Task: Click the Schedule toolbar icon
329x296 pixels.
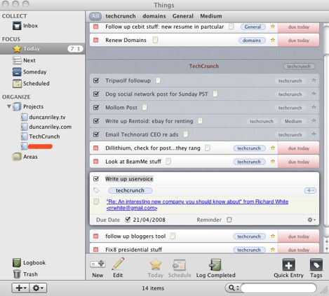Action: 180,265
